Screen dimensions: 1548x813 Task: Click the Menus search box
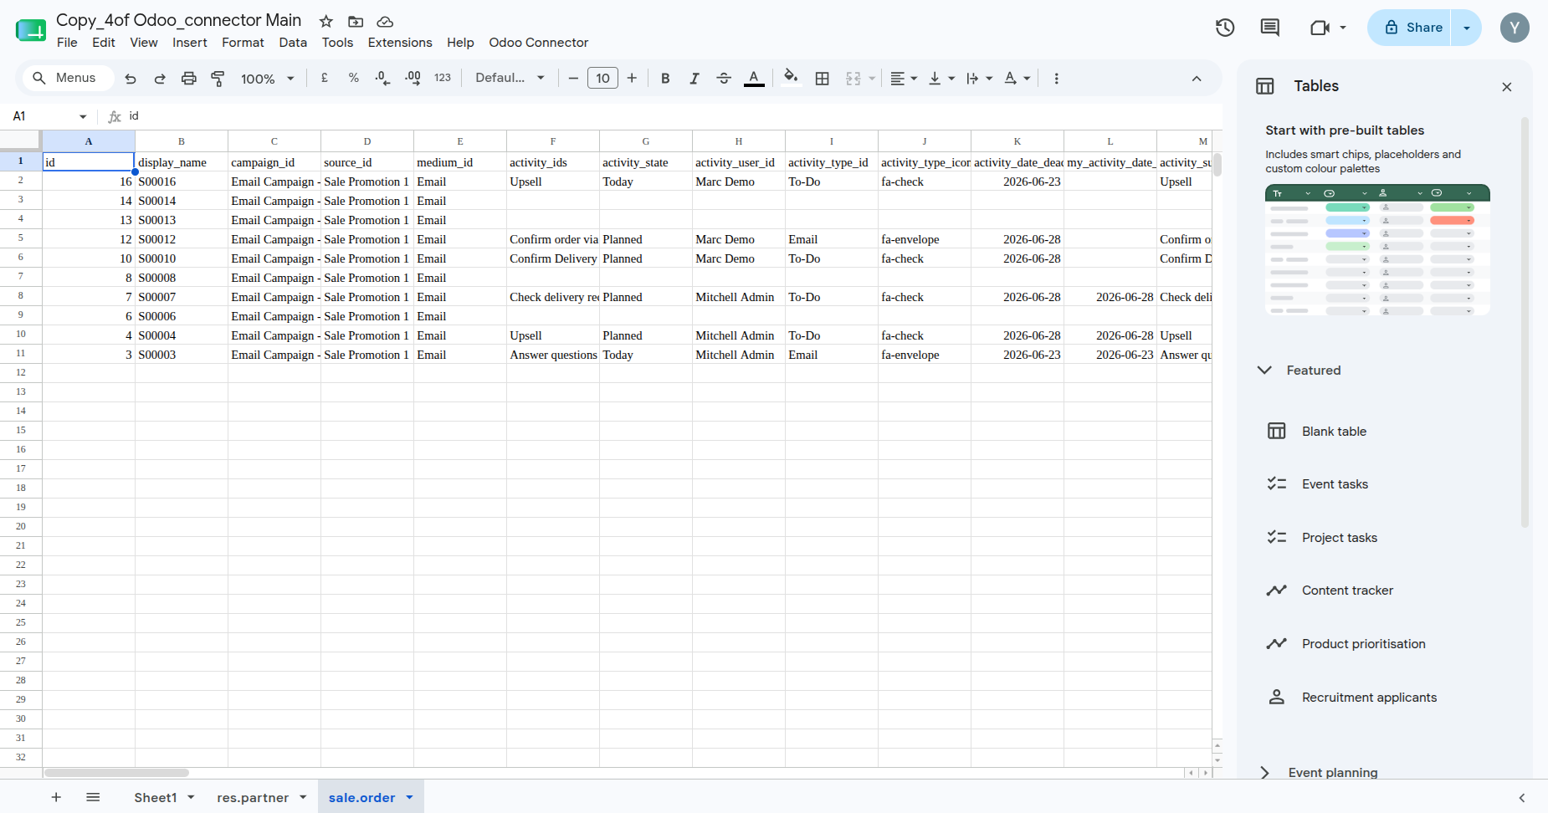pyautogui.click(x=66, y=78)
